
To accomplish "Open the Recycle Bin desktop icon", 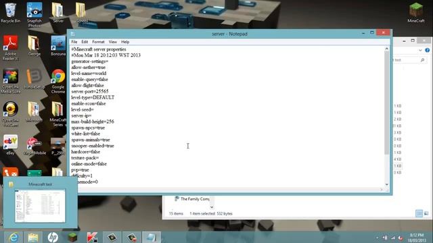I will pos(11,13).
